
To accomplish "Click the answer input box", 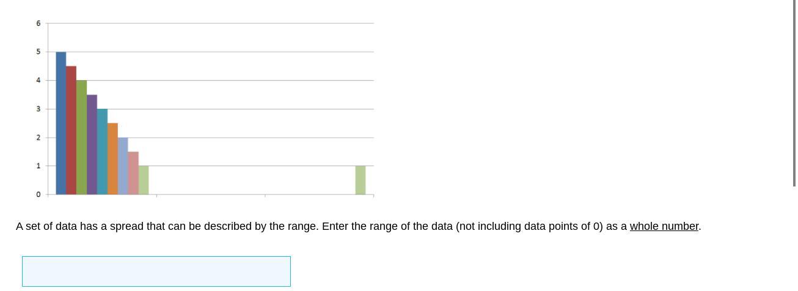I will [x=156, y=271].
